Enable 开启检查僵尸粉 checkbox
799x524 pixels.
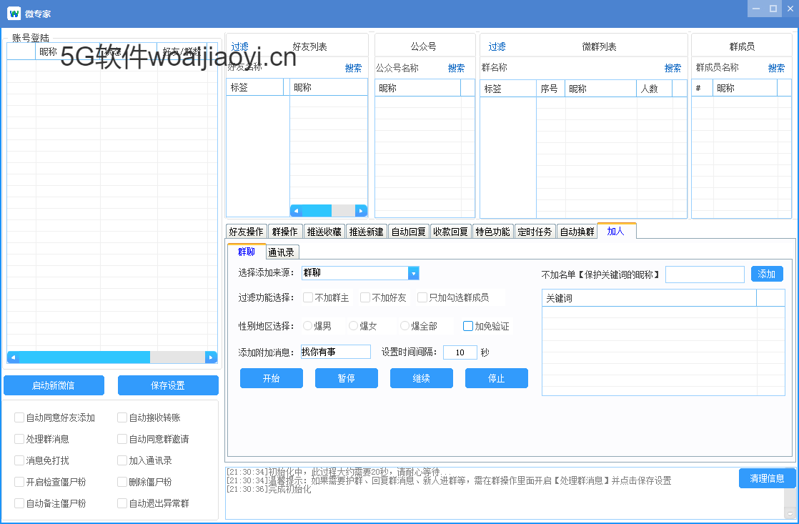pos(19,482)
